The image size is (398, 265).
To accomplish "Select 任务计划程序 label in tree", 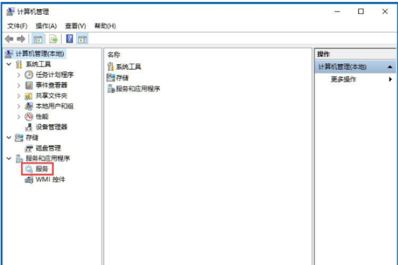I will [x=55, y=74].
